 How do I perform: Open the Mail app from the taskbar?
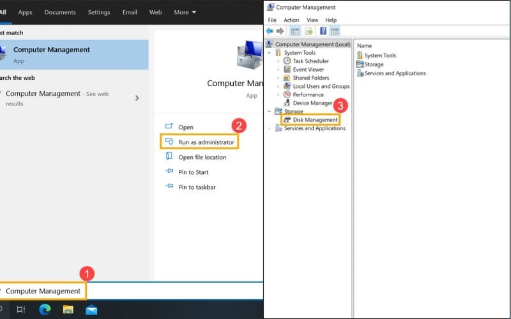91,309
